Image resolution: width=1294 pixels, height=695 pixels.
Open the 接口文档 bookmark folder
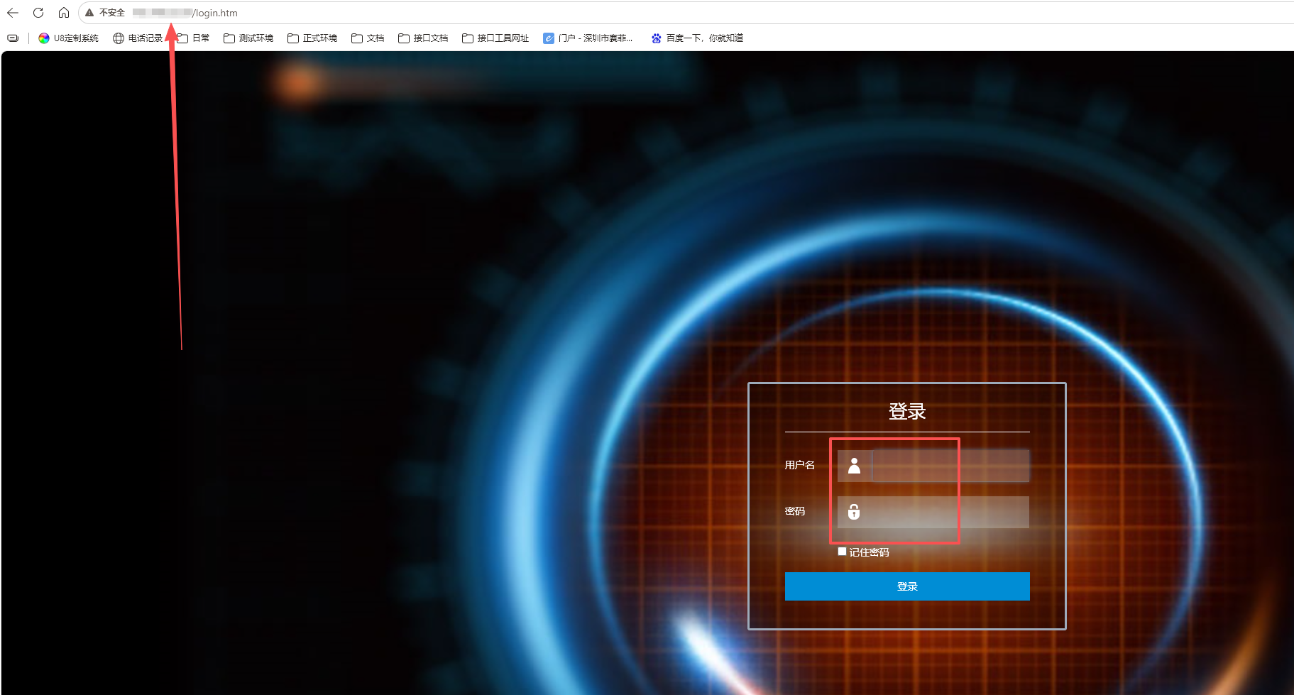423,38
